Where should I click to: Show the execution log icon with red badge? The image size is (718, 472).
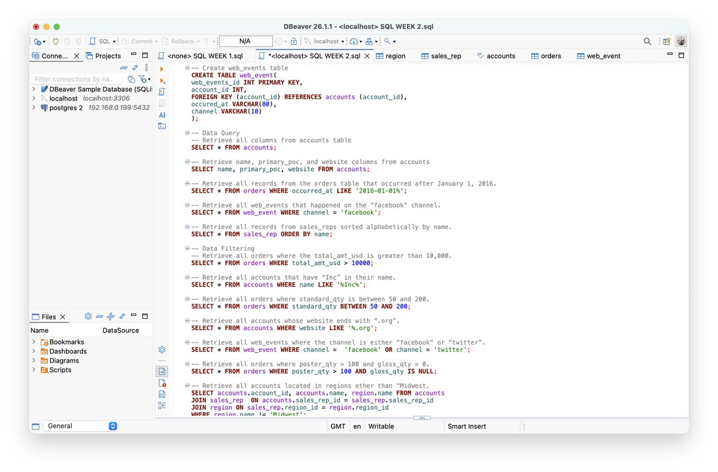click(162, 383)
